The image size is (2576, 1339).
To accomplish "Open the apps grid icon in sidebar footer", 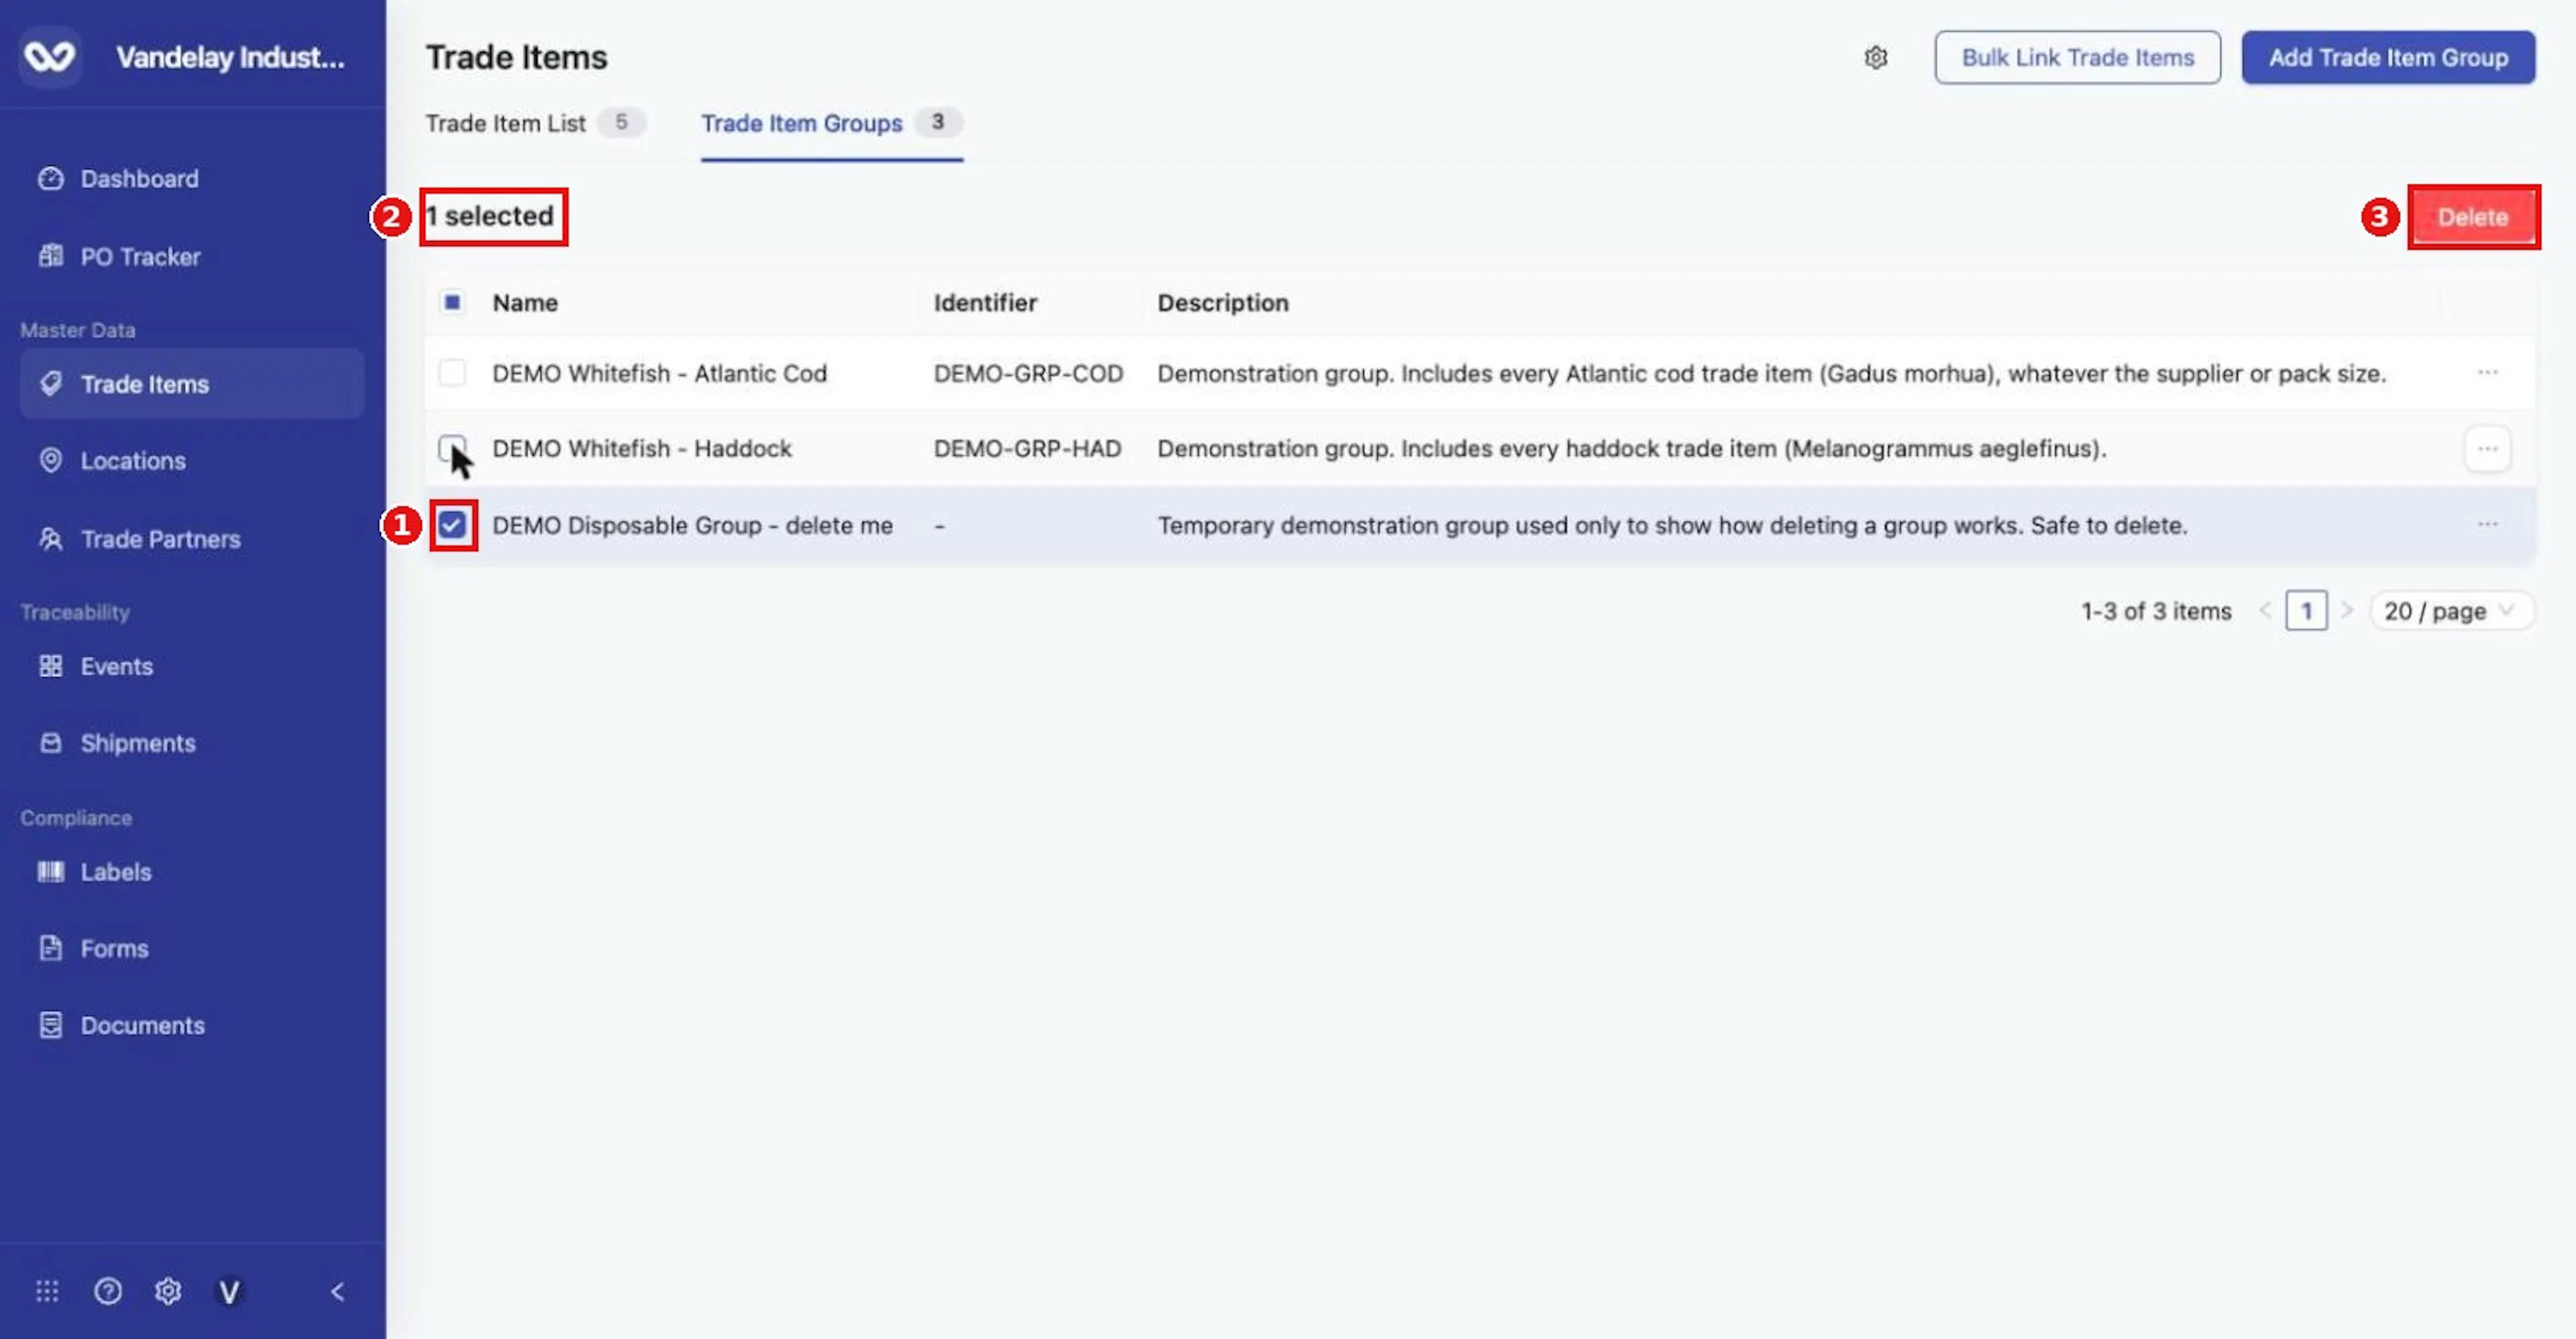I will coord(47,1291).
